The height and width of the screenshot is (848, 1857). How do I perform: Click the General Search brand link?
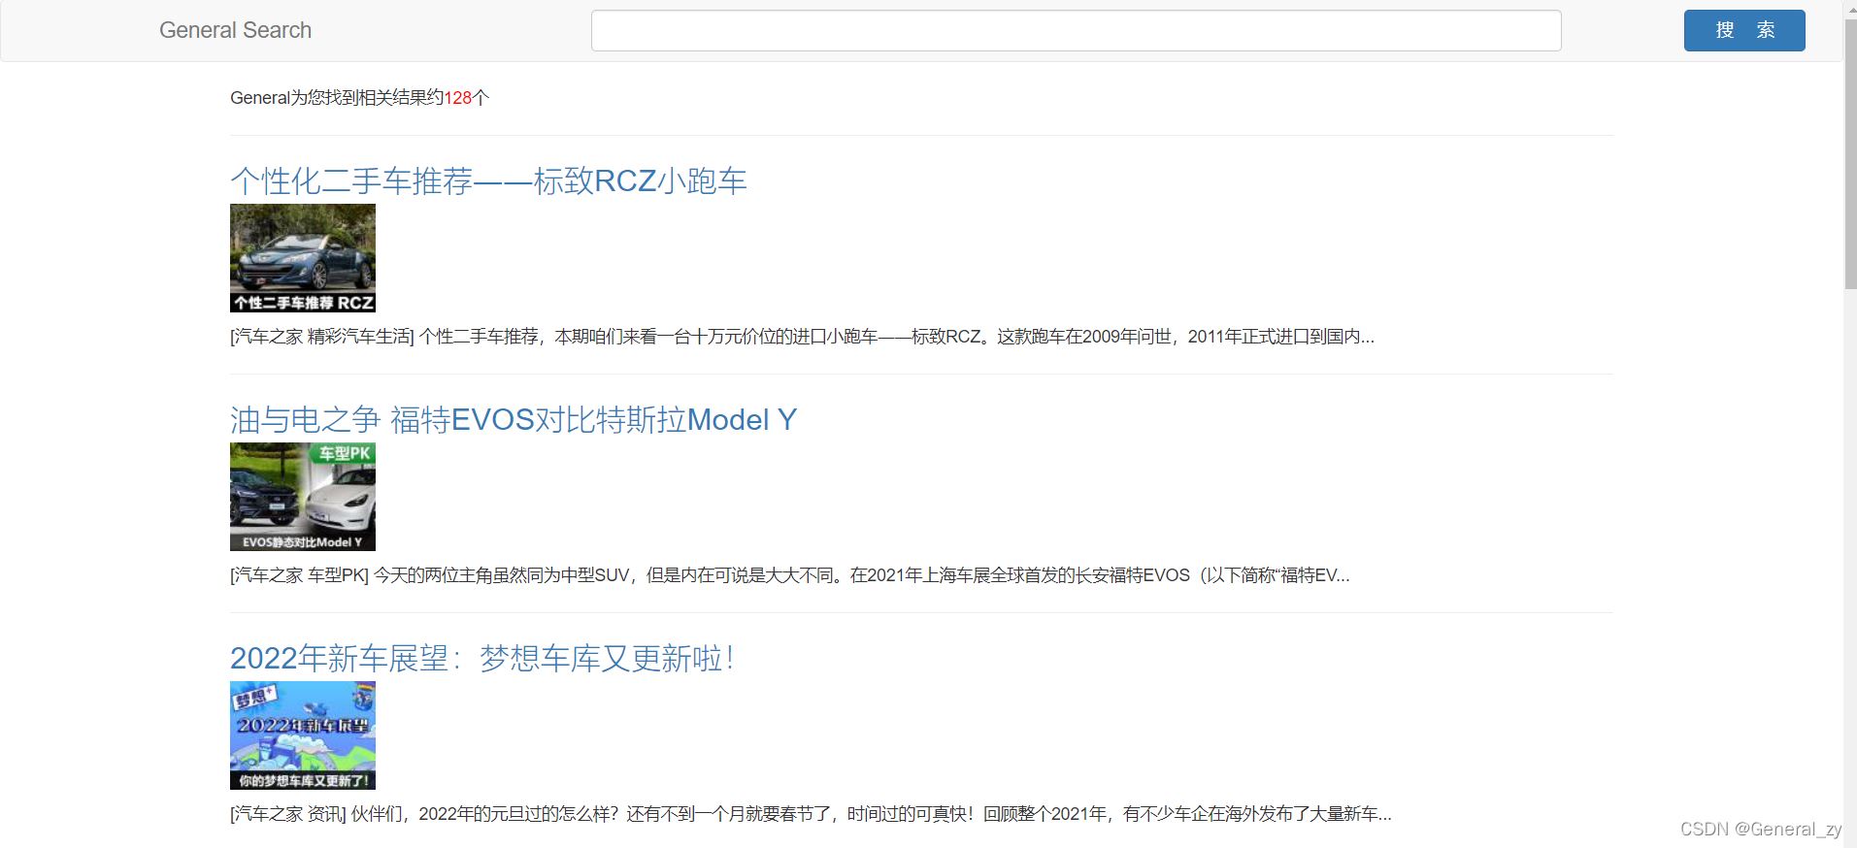[235, 30]
